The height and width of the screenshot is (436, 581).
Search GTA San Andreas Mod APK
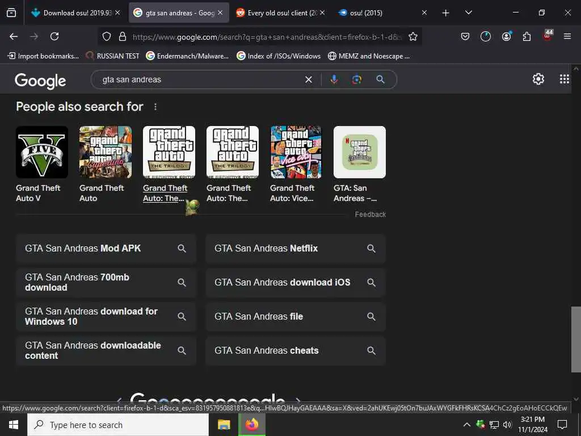pyautogui.click(x=106, y=249)
